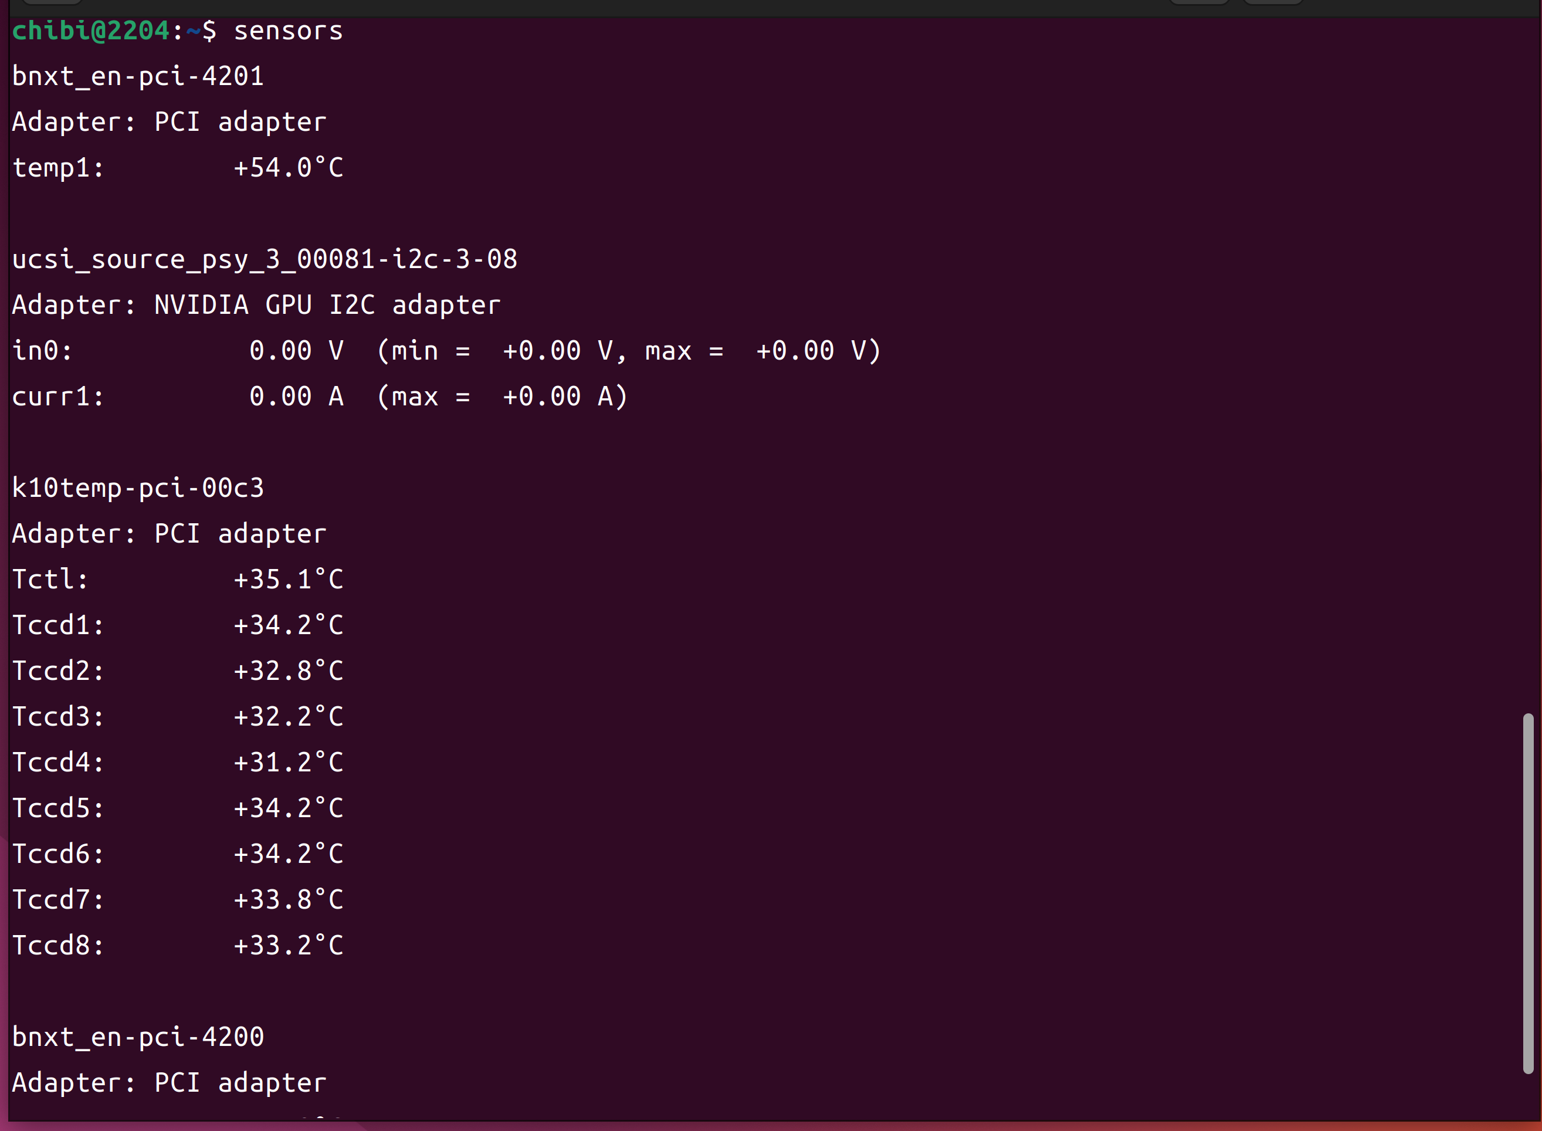Click the vertical scrollbar thumb on the right
The height and width of the screenshot is (1131, 1542).
point(1527,893)
